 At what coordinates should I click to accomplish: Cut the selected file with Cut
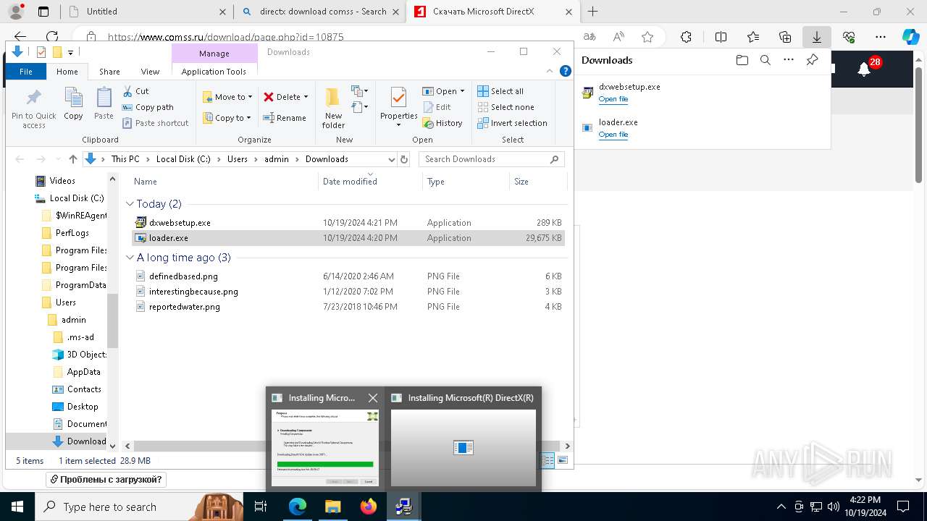tap(135, 91)
